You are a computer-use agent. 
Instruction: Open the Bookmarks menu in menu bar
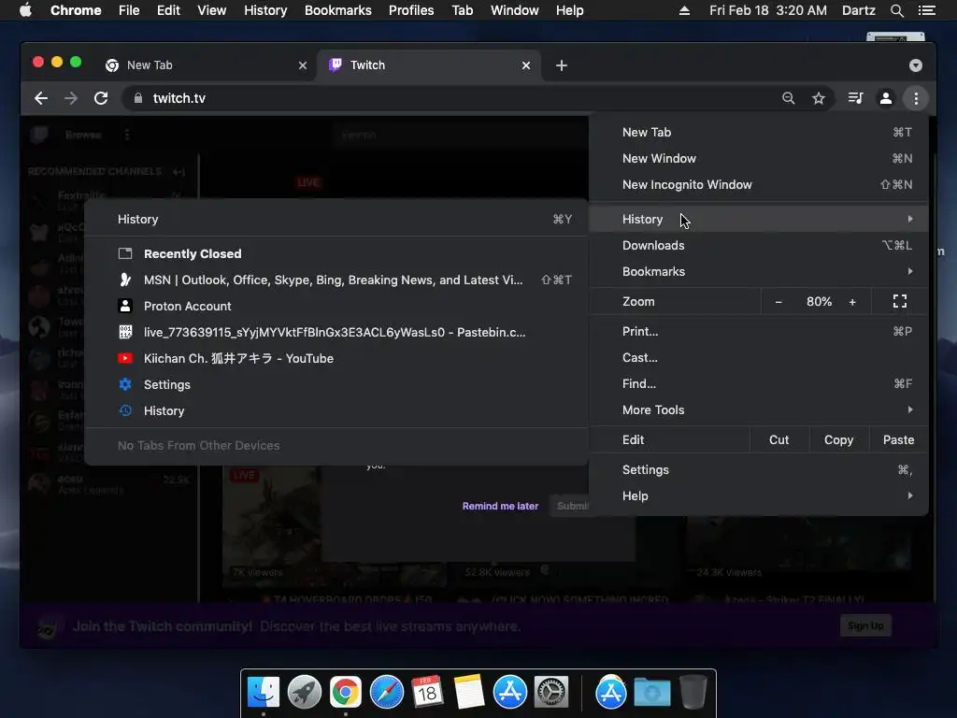click(x=338, y=10)
